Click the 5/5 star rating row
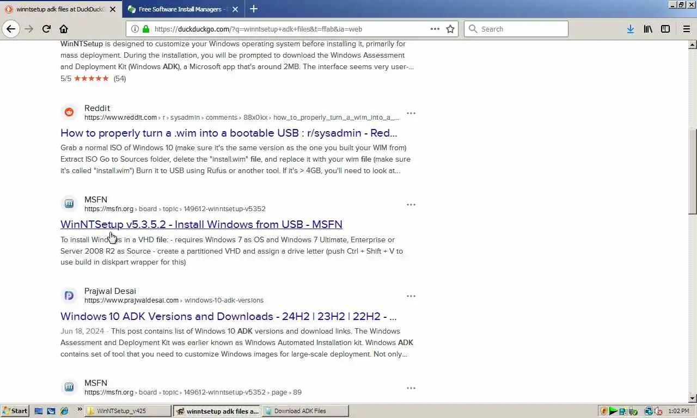This screenshot has height=418, width=697. pyautogui.click(x=93, y=78)
